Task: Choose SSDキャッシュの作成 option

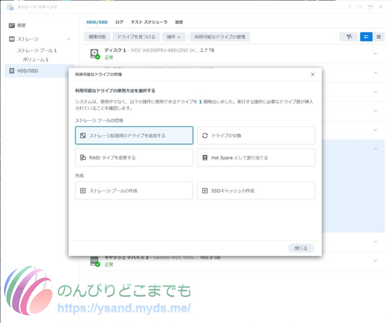Action: coord(256,190)
